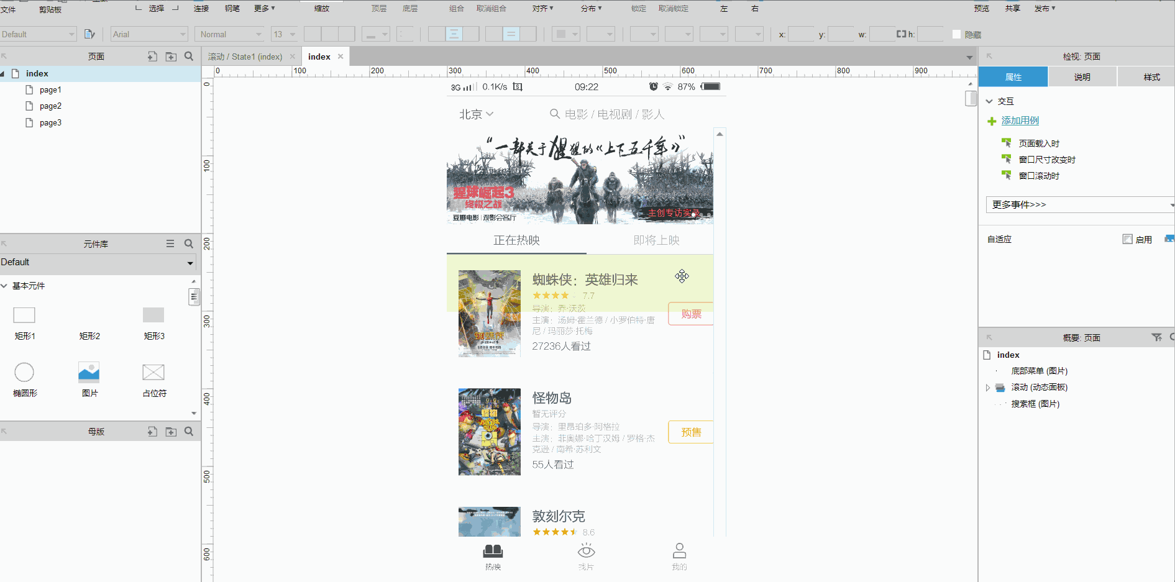1175x582 pixels.
Task: Select page1 in the pages tree
Action: coord(50,90)
